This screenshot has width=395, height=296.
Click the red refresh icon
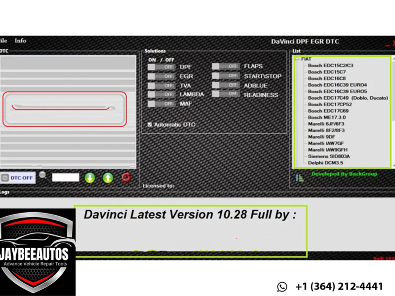point(126,178)
